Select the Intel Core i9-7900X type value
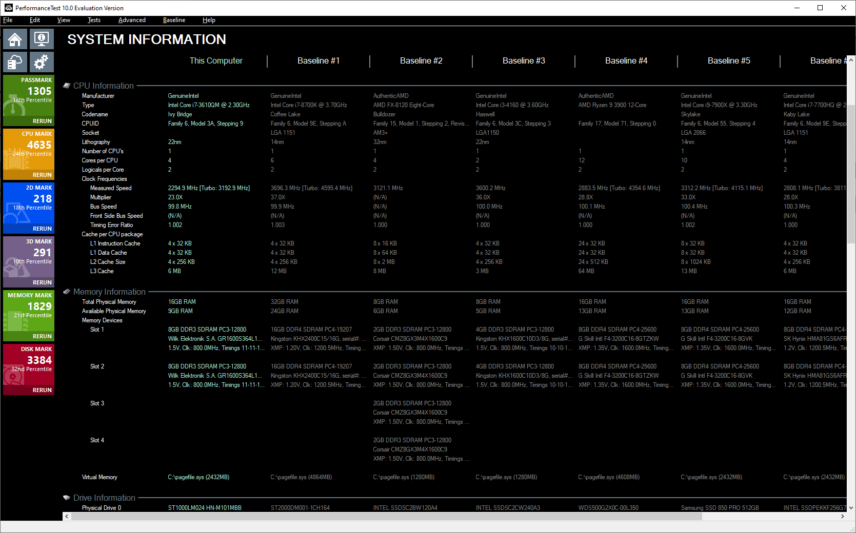Viewport: 856px width, 533px height. pos(719,105)
